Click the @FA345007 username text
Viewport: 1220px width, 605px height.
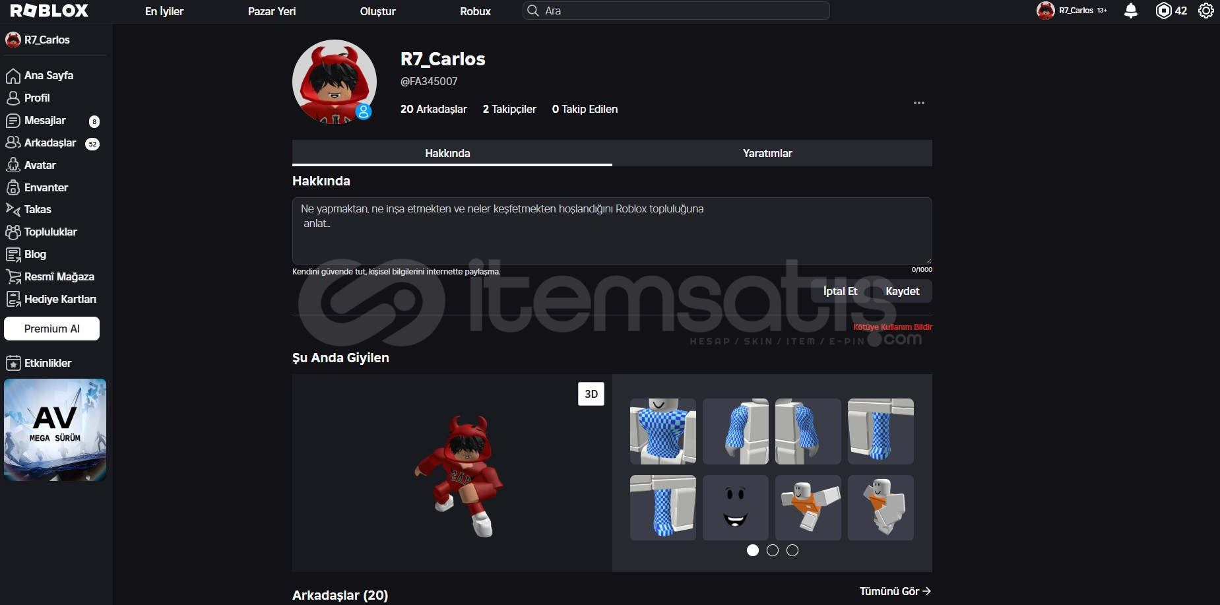click(x=429, y=81)
